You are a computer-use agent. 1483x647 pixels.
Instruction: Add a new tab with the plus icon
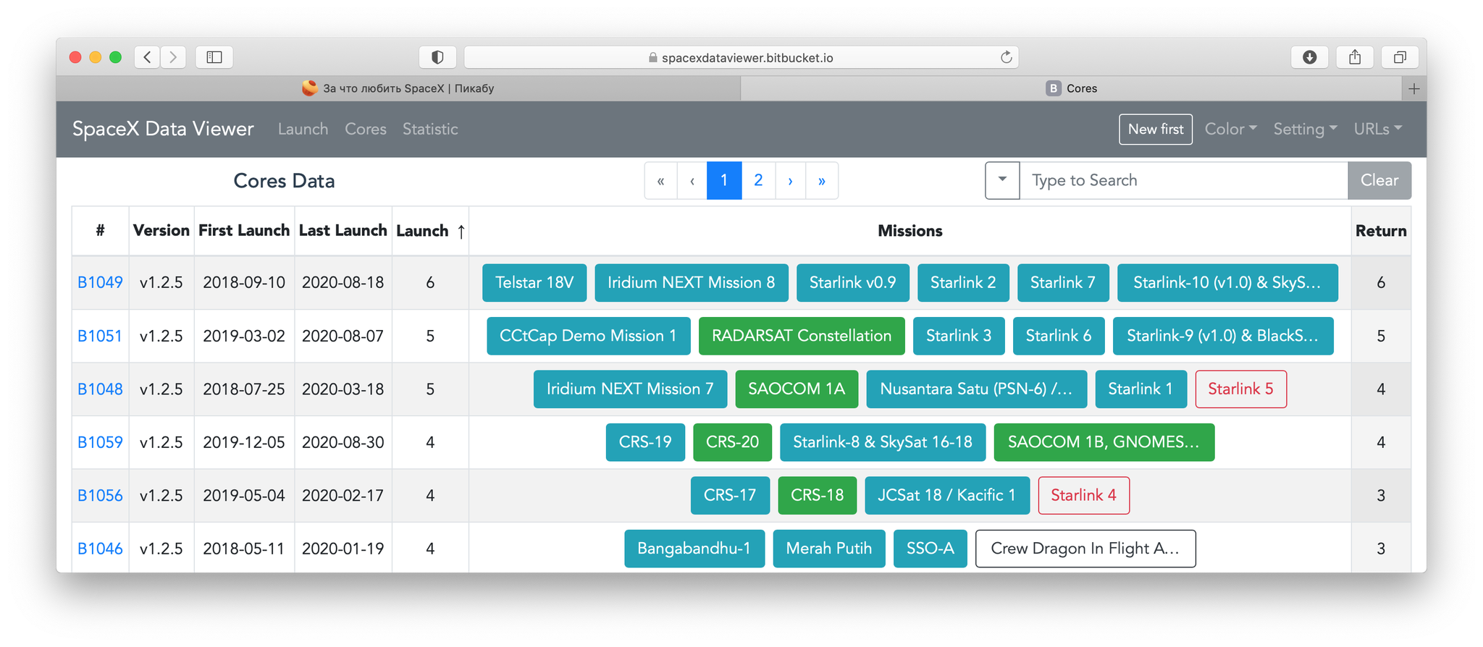point(1413,88)
